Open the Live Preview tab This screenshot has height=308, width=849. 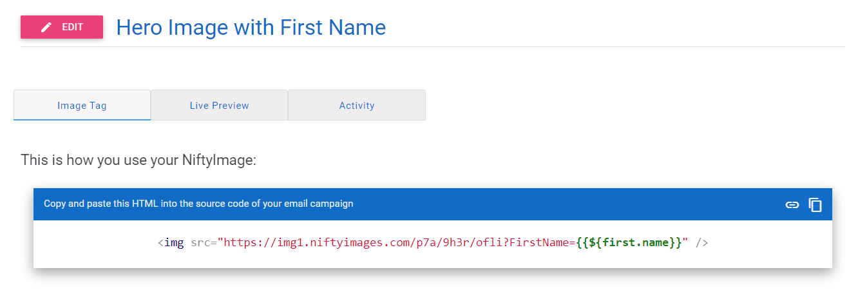(x=219, y=106)
